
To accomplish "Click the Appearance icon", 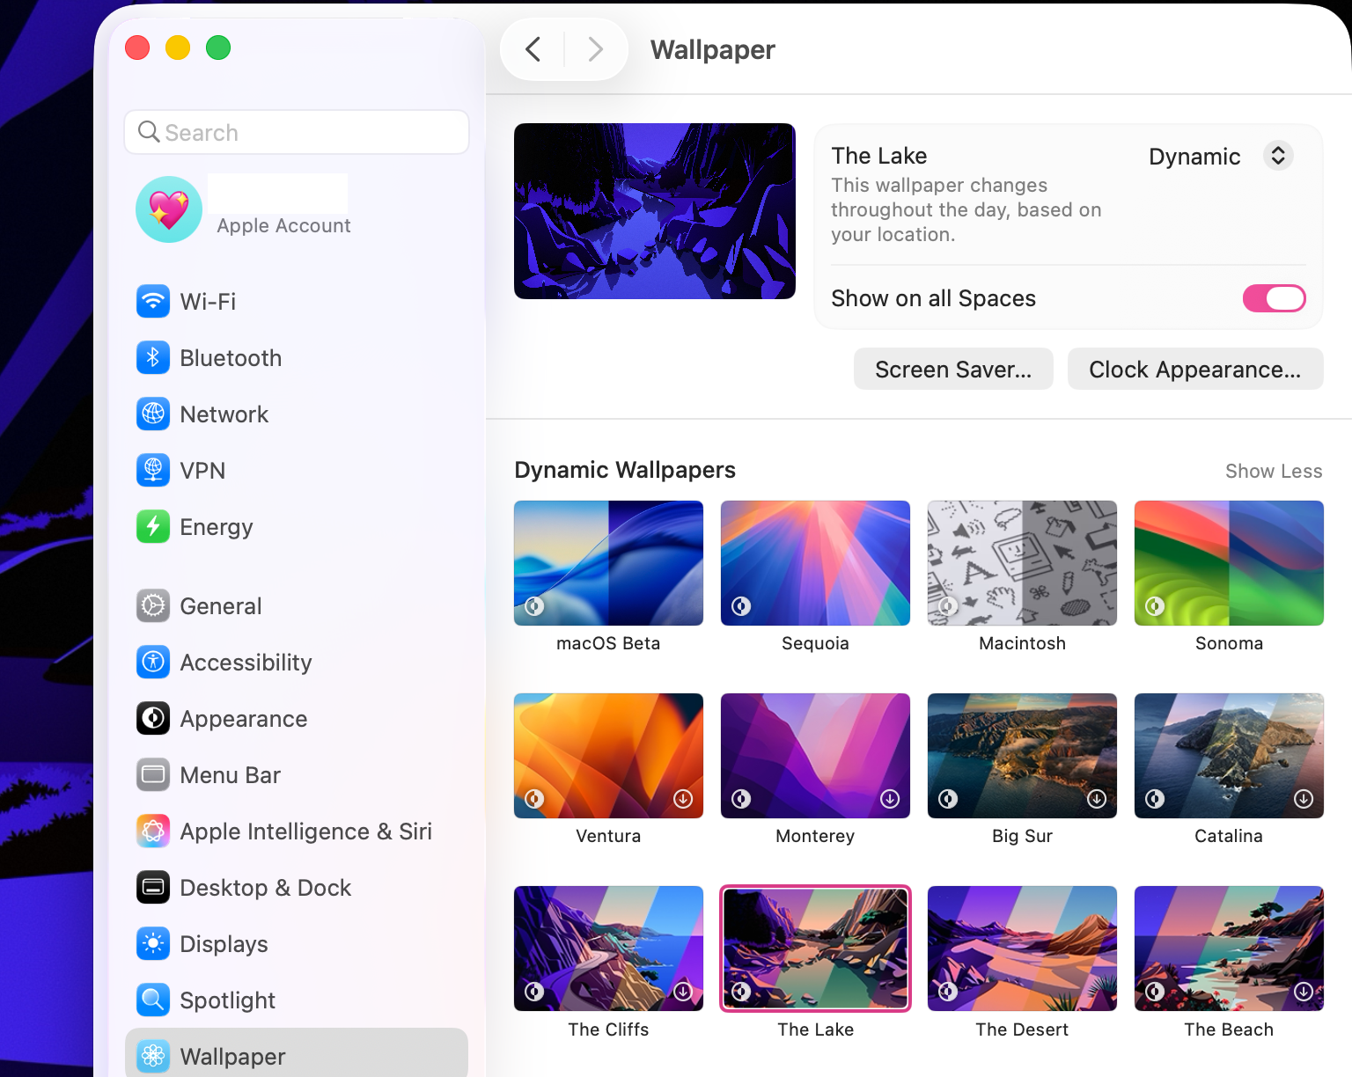I will tap(153, 719).
